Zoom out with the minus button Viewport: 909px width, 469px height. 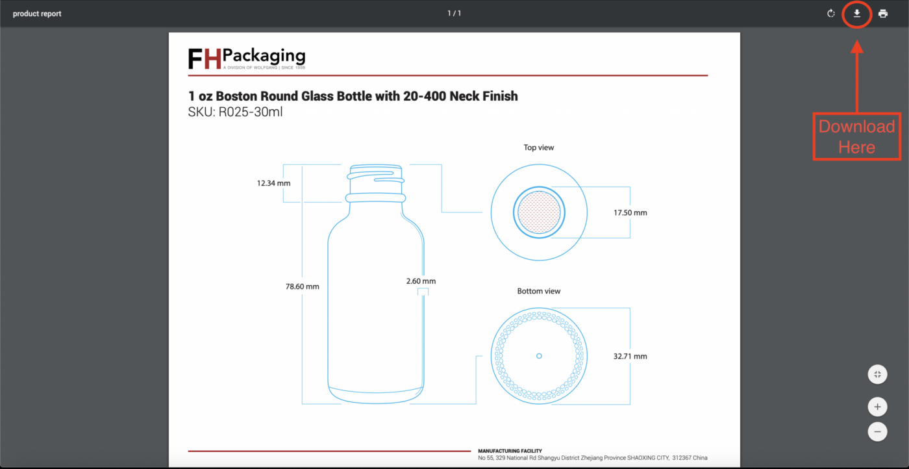[x=877, y=431]
